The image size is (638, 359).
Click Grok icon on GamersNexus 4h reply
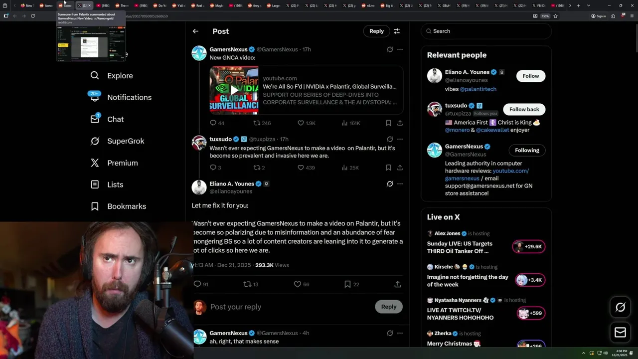coord(390,333)
